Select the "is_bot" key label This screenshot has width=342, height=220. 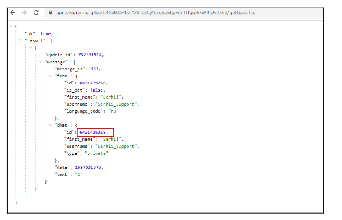tap(74, 90)
